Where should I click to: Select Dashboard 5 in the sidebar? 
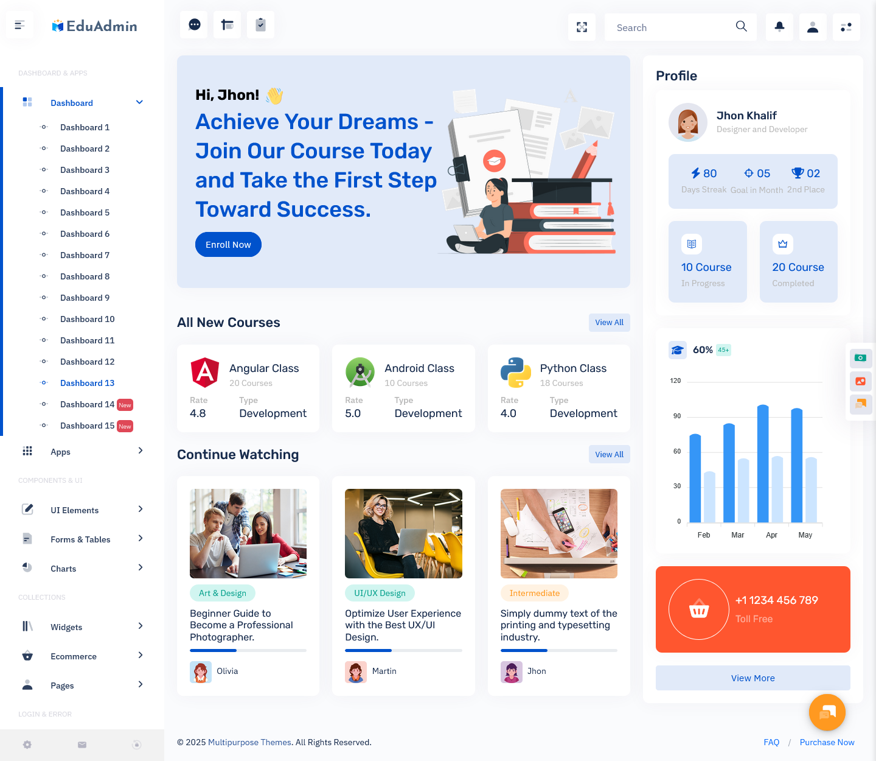coord(85,212)
